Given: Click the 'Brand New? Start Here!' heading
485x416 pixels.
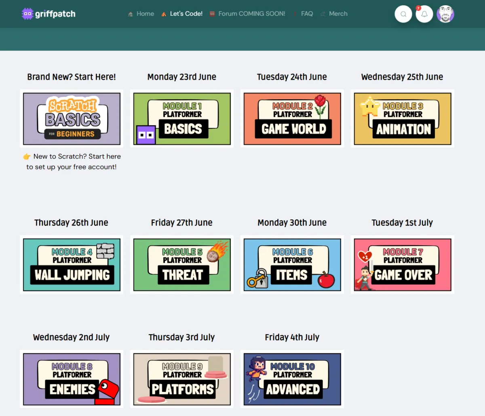Looking at the screenshot, I should click(72, 77).
